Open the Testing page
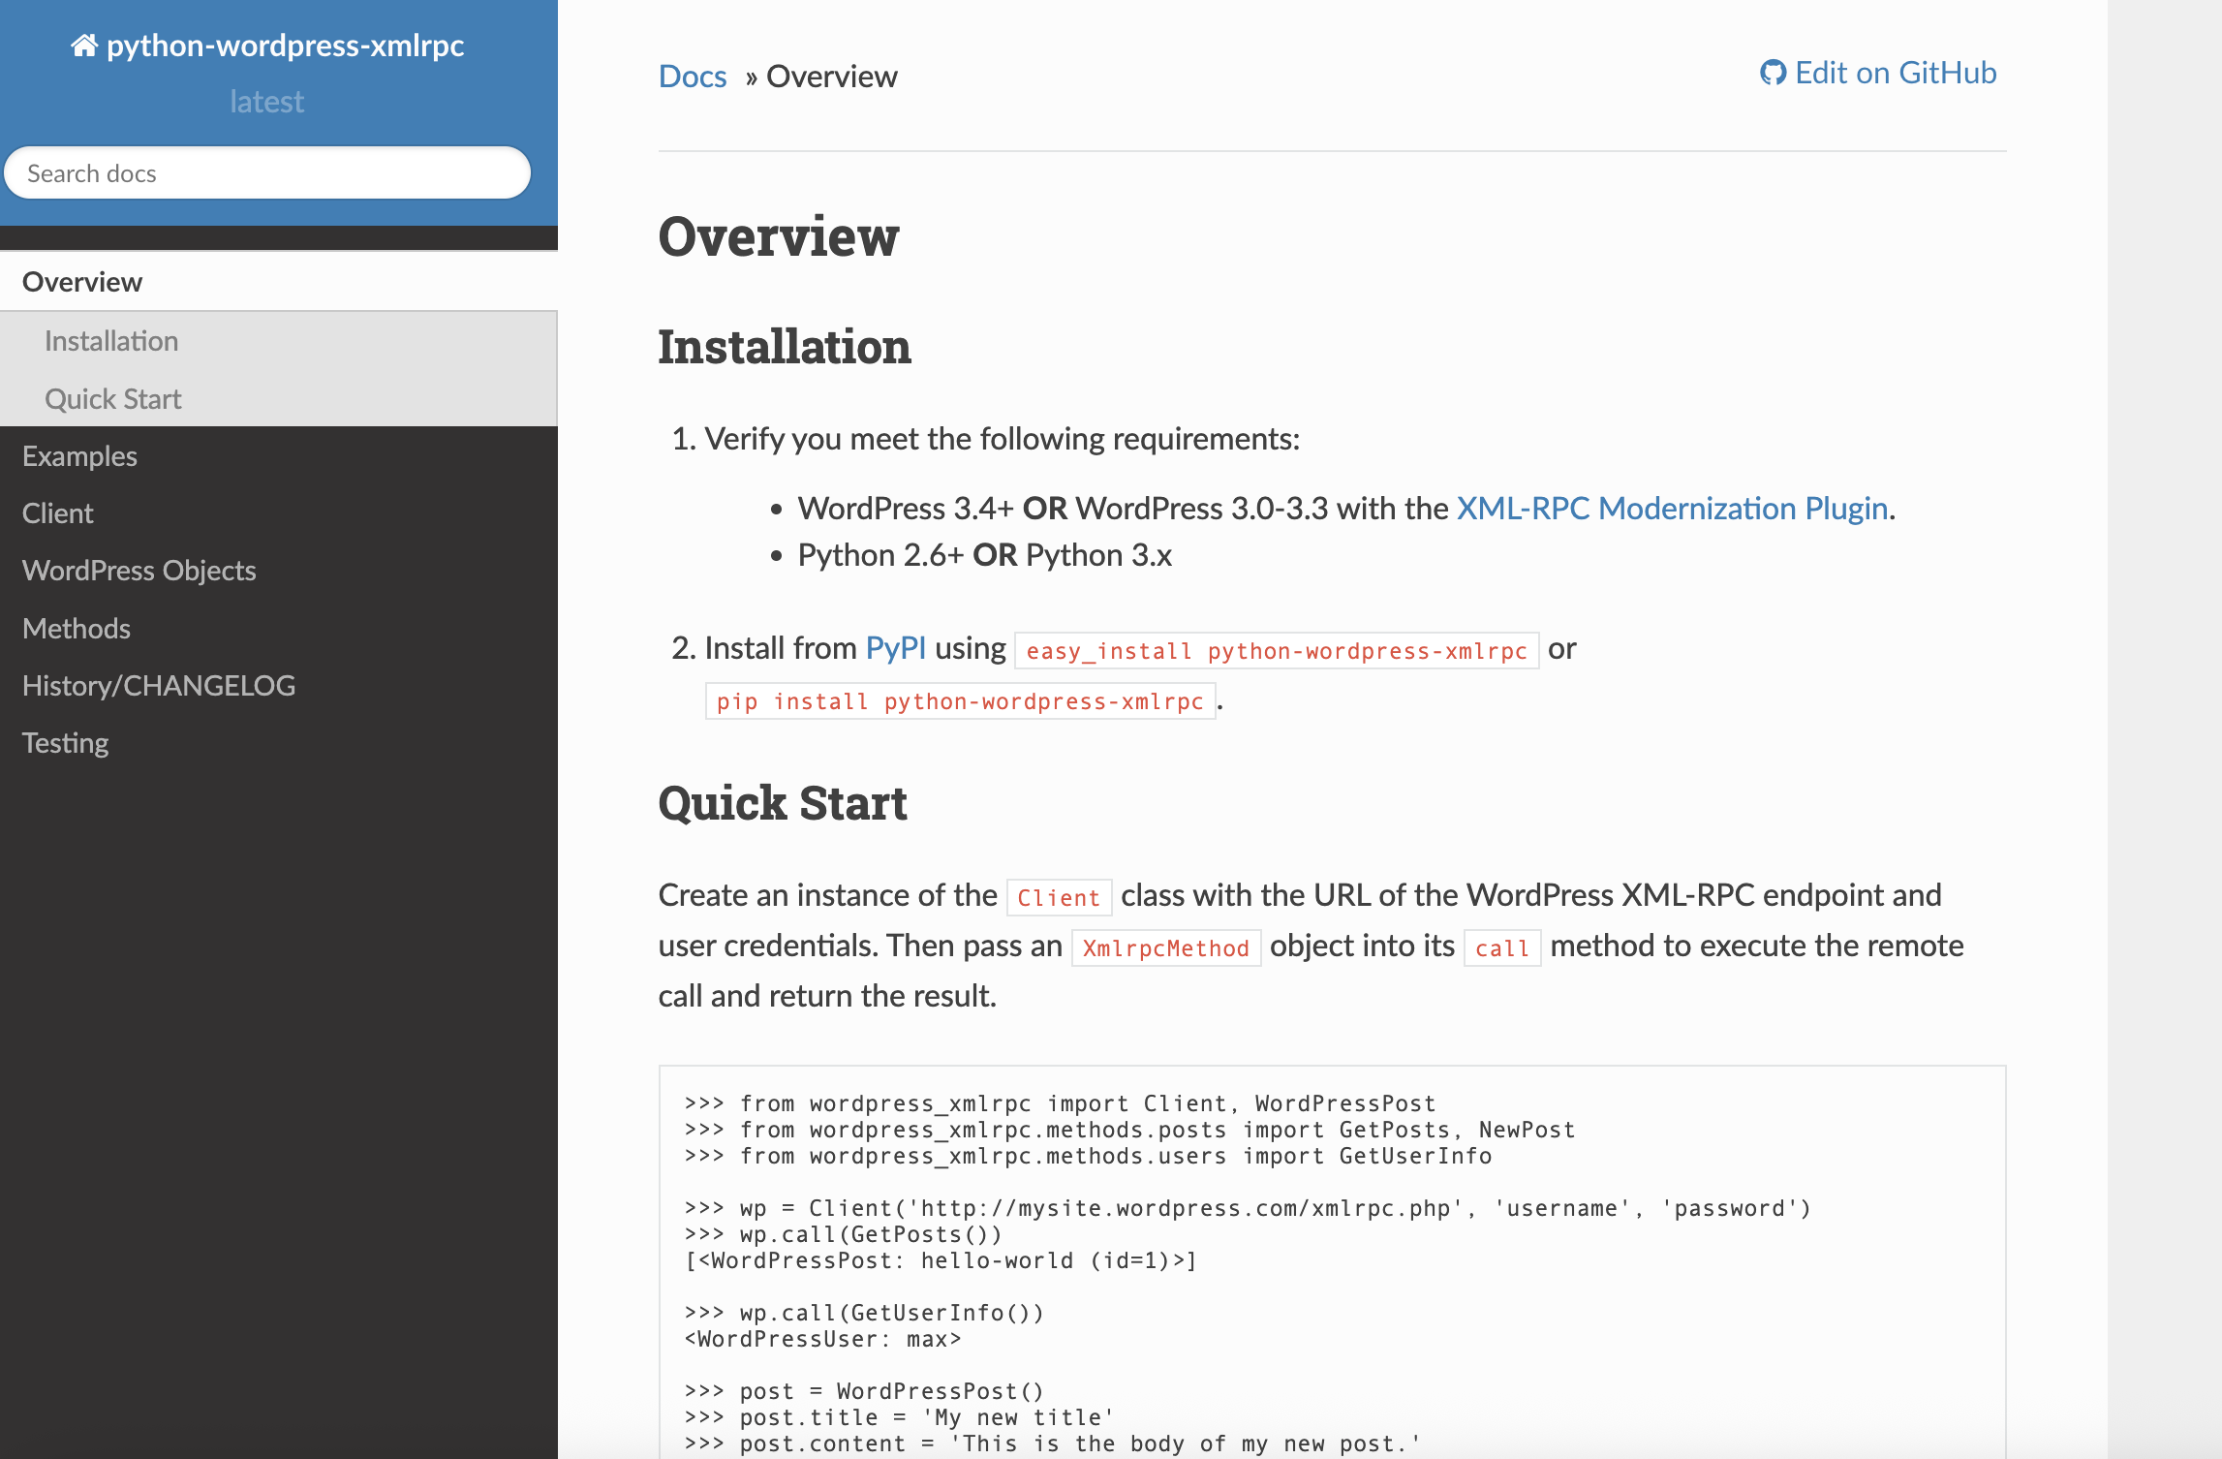Screen dimensions: 2222x1459 (279, 743)
